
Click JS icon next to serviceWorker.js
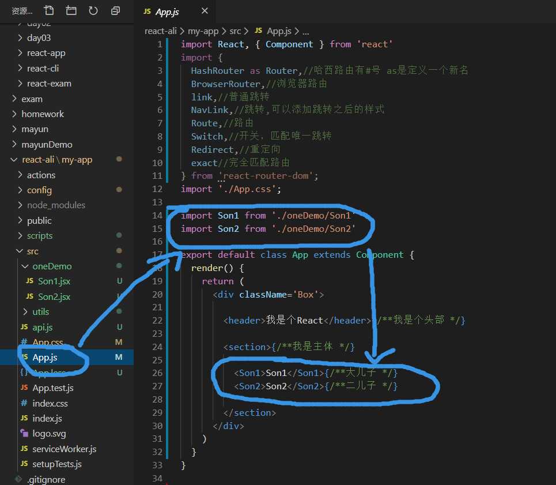pos(24,449)
